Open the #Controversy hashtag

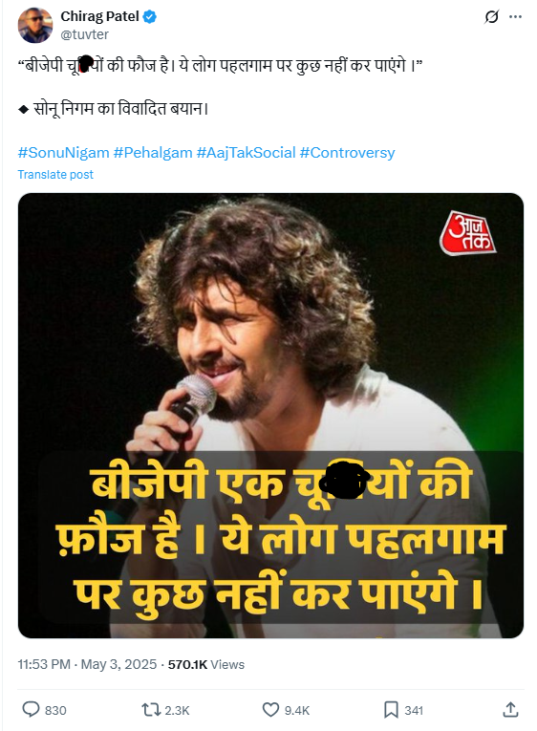coord(347,153)
